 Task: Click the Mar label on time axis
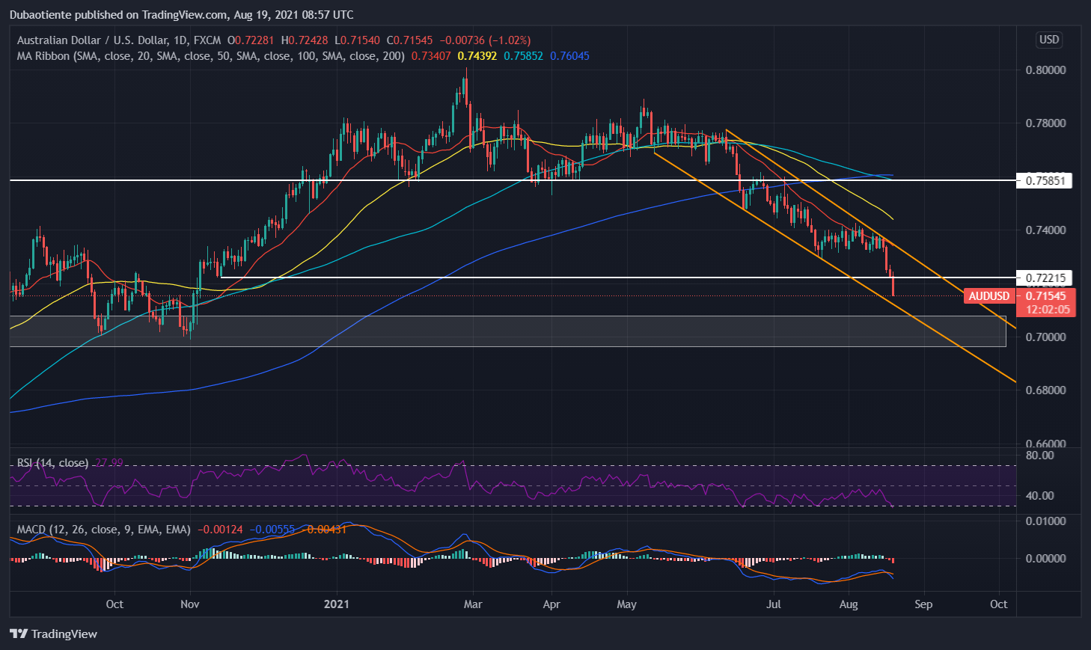click(x=472, y=604)
